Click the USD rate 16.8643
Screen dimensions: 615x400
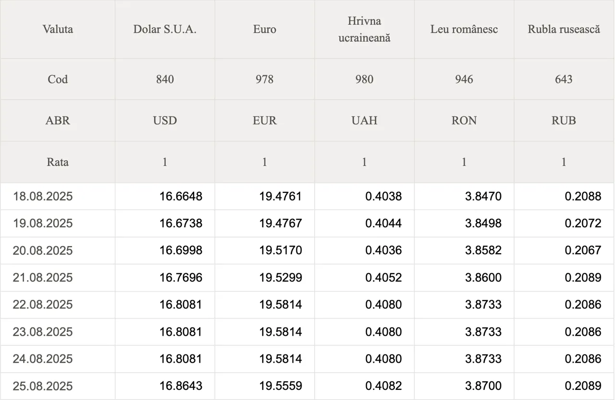click(x=181, y=386)
